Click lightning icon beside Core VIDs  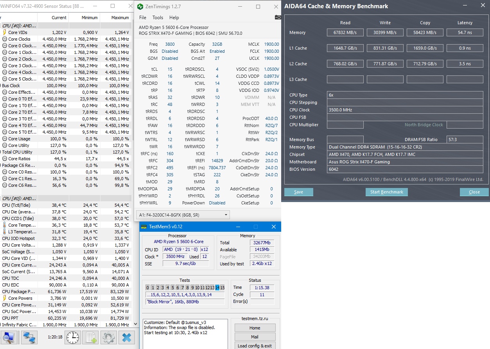5,32
